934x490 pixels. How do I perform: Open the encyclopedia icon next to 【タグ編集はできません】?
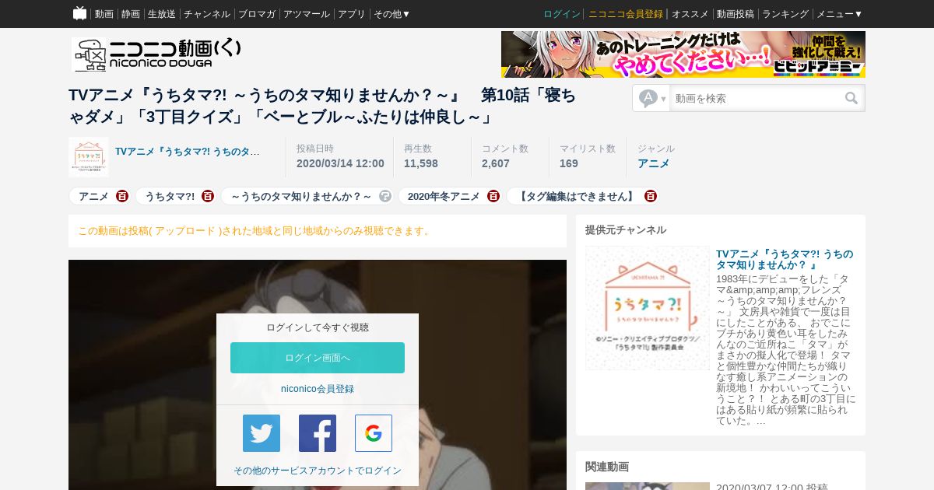(651, 196)
